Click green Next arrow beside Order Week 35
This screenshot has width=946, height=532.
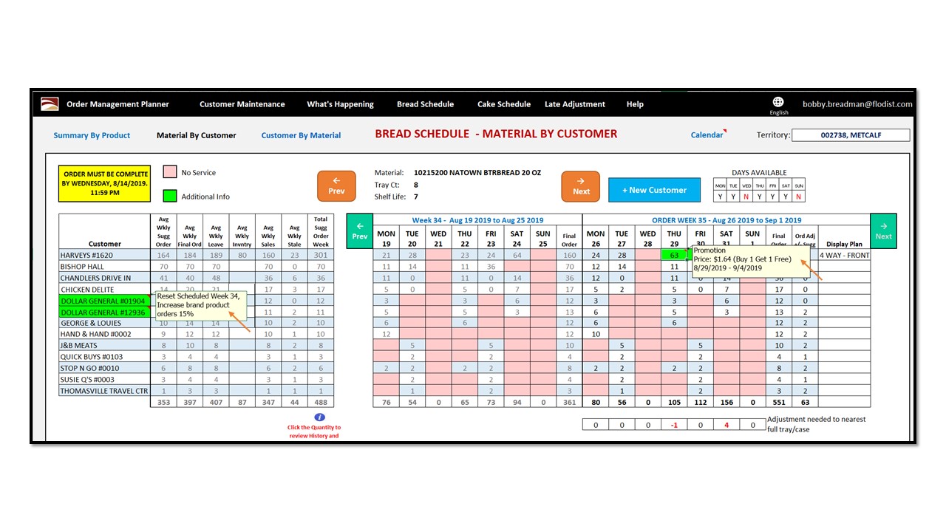(x=883, y=231)
